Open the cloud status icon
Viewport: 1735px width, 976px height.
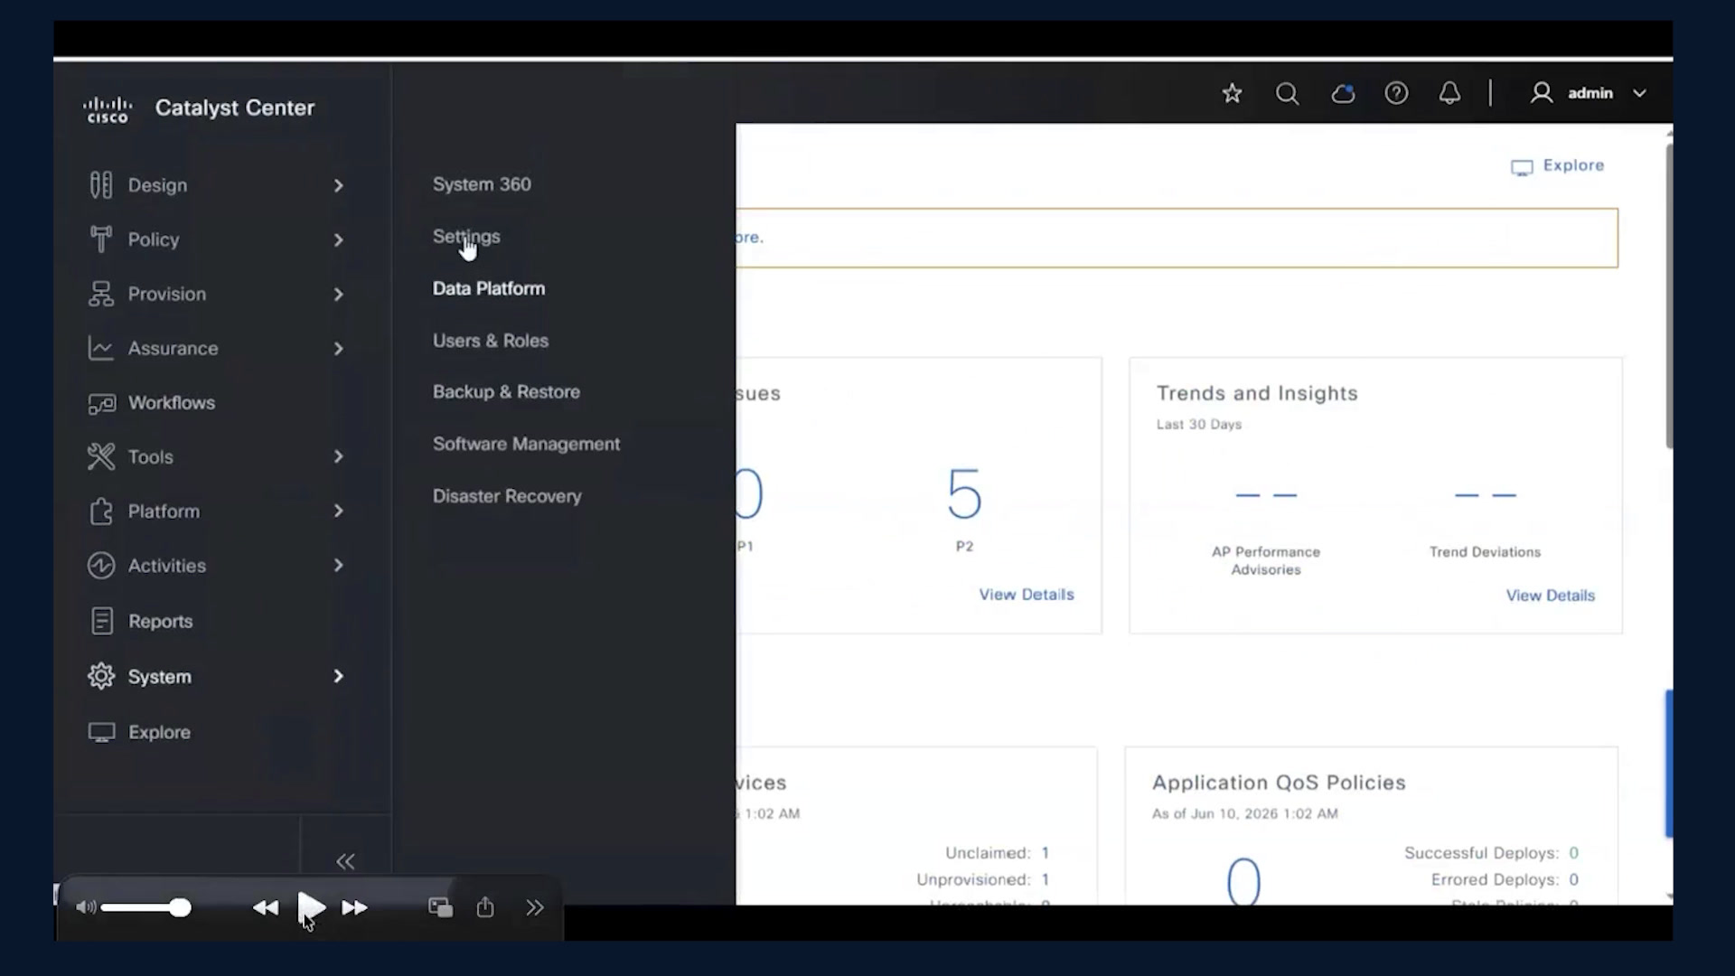(x=1343, y=93)
